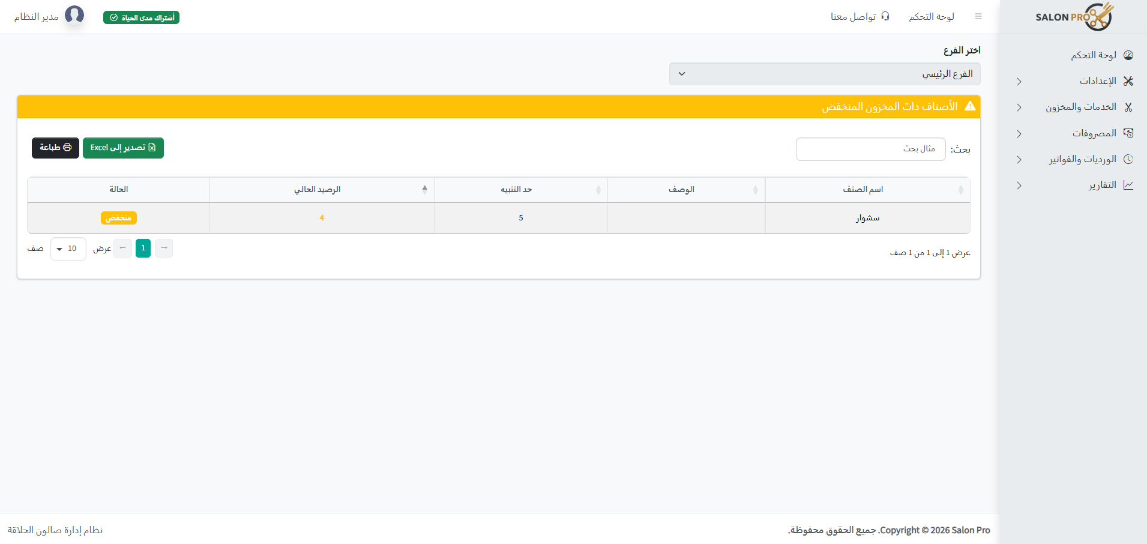Click the تصدير إلى Excel button

pyautogui.click(x=124, y=148)
